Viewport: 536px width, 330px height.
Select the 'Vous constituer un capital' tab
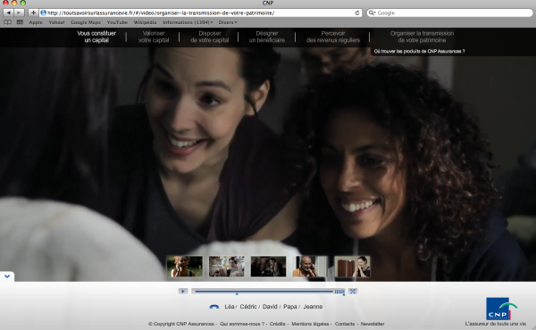click(96, 37)
